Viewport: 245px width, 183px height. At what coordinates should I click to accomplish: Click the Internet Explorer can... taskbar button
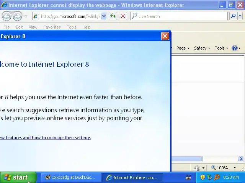pyautogui.click(x=132, y=178)
